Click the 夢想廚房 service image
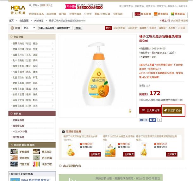 14,152
